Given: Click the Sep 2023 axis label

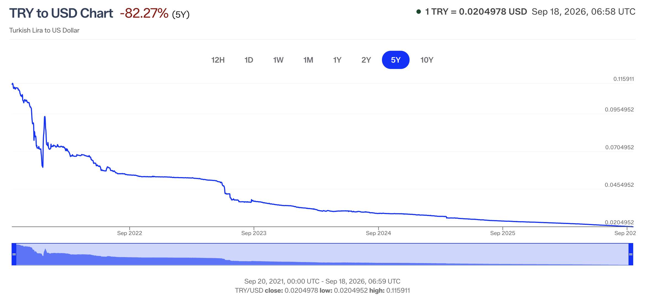Looking at the screenshot, I should click(254, 233).
